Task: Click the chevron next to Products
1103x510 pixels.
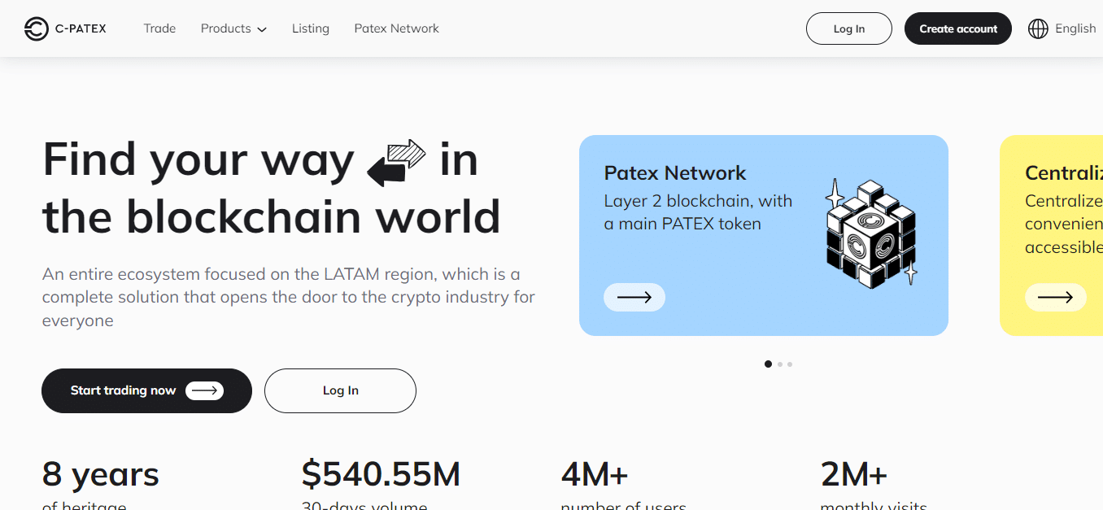Action: [261, 29]
